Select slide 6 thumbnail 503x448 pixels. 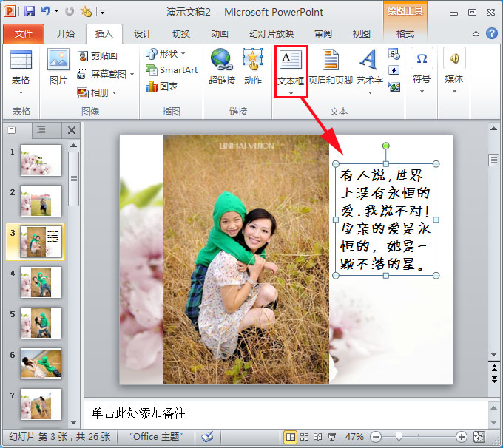click(41, 364)
